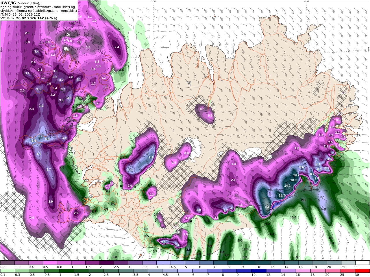Click the 5.8 snow value
This screenshot has width=370, height=277.
[x=47, y=139]
